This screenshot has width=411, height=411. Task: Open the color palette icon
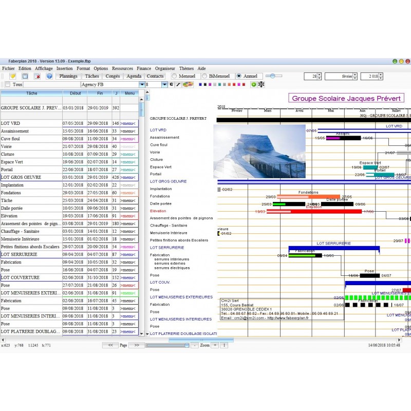tap(188, 84)
